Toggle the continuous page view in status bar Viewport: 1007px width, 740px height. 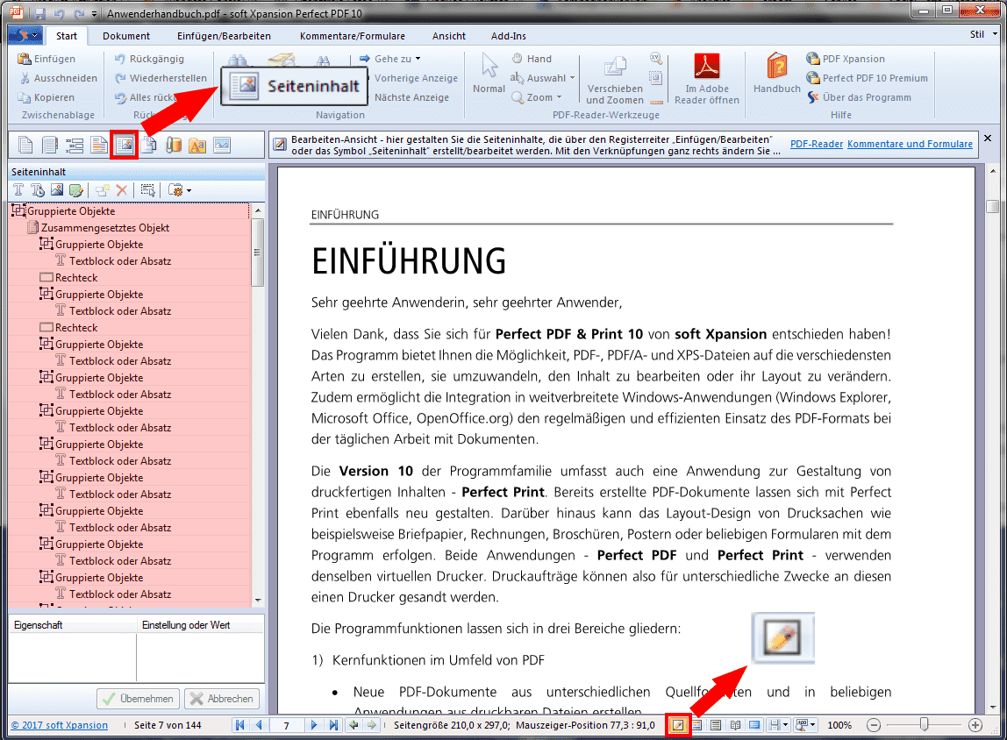coord(716,725)
